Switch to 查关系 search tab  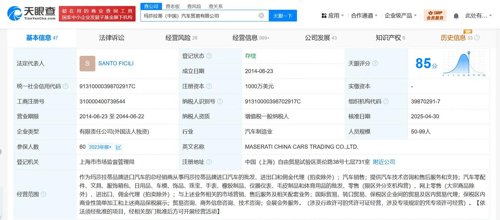(x=215, y=6)
